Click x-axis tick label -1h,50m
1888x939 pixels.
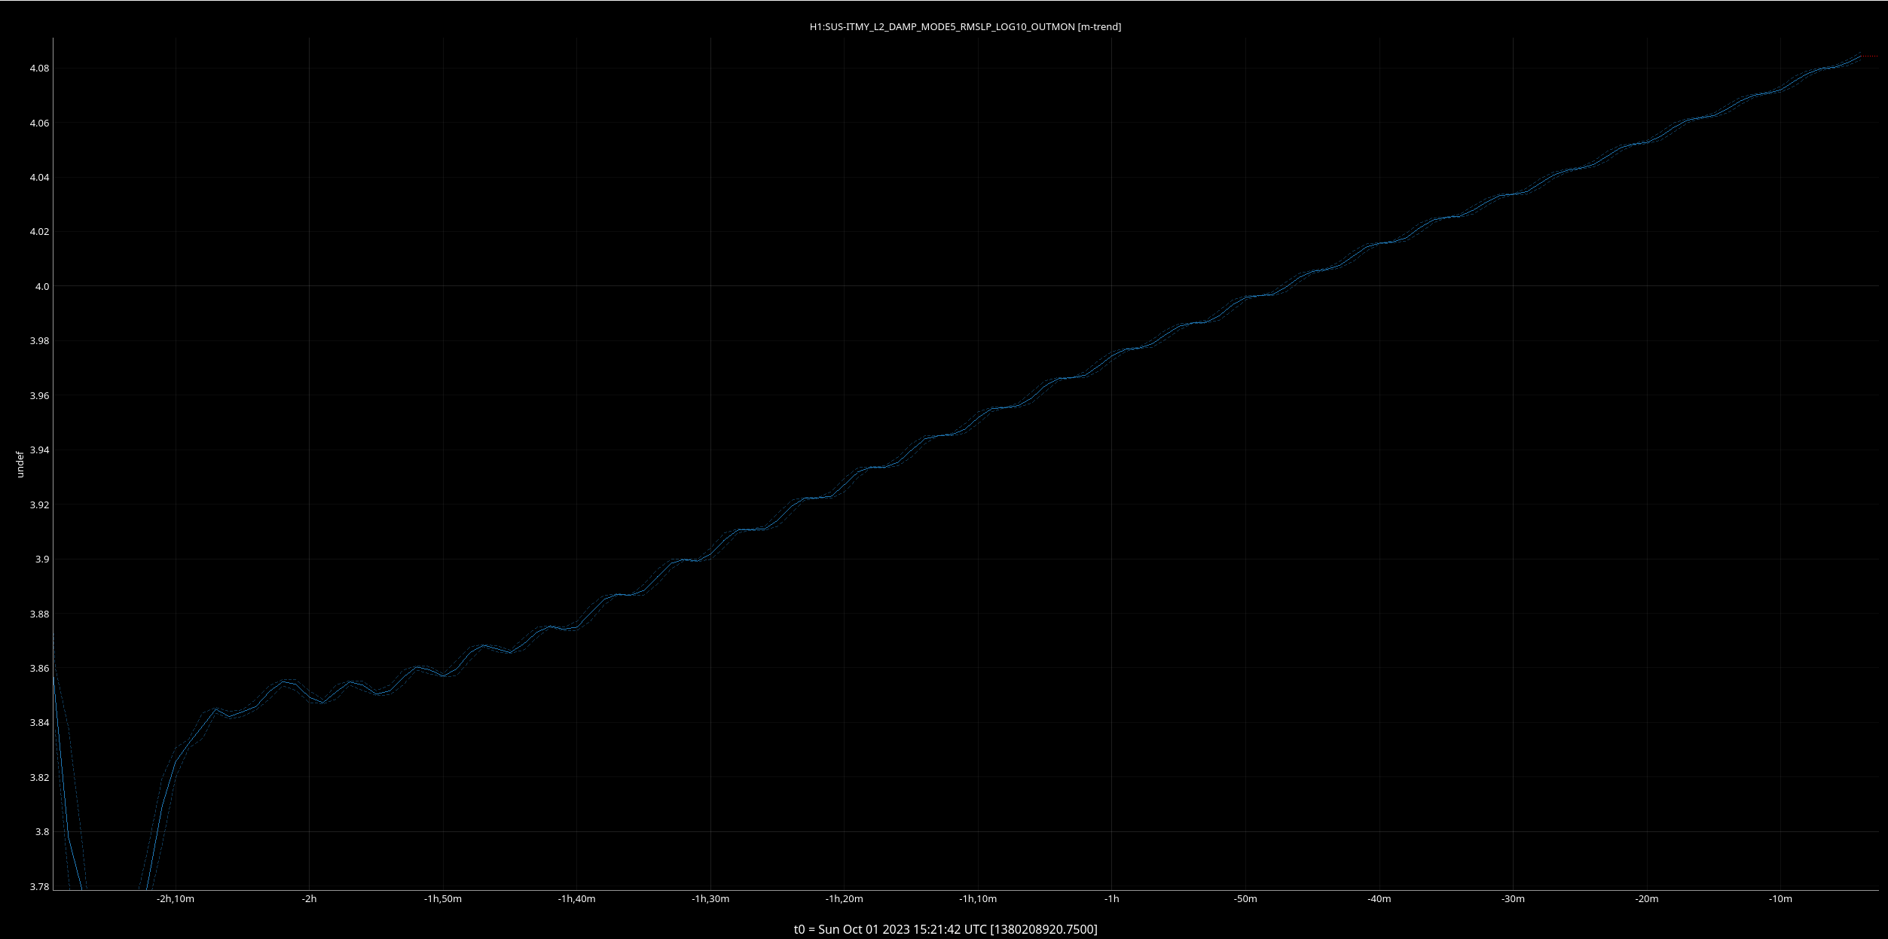pos(443,899)
